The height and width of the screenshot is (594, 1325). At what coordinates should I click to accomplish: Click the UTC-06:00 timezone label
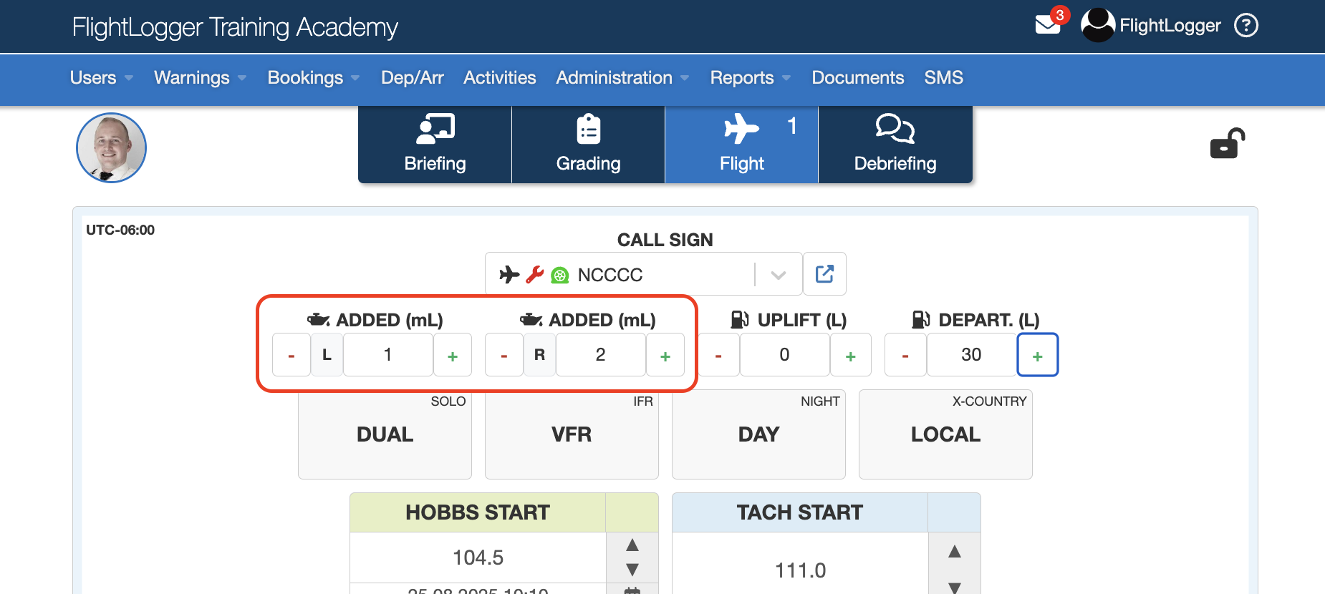coord(120,230)
